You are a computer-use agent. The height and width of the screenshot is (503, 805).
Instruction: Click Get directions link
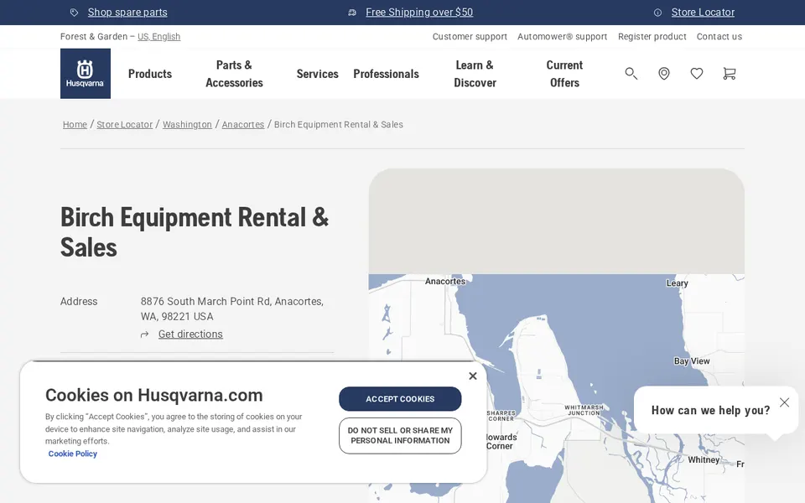point(190,334)
